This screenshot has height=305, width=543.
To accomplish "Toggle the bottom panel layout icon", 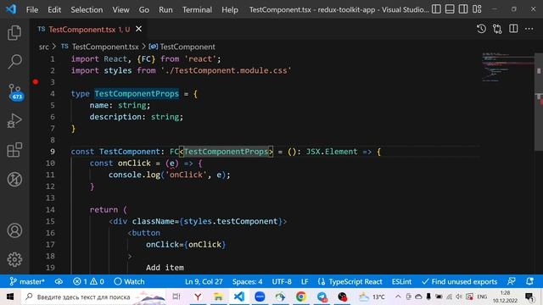I will tap(450, 9).
